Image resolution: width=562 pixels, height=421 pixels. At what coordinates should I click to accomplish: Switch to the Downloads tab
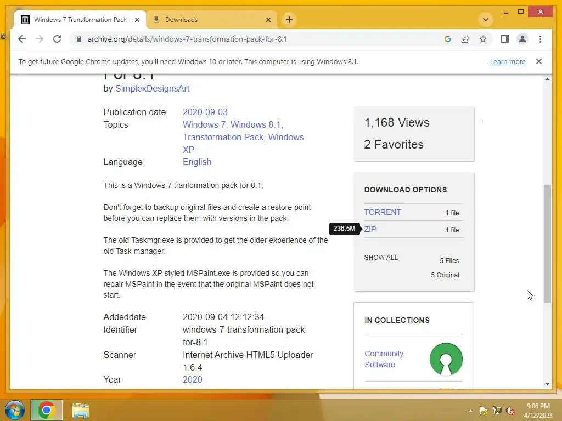coord(211,20)
